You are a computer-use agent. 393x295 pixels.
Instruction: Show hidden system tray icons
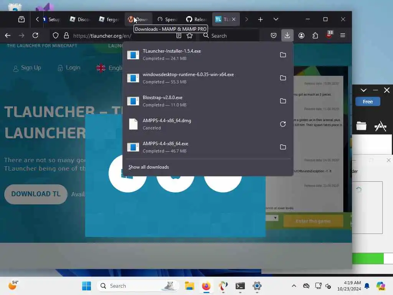[294, 286]
